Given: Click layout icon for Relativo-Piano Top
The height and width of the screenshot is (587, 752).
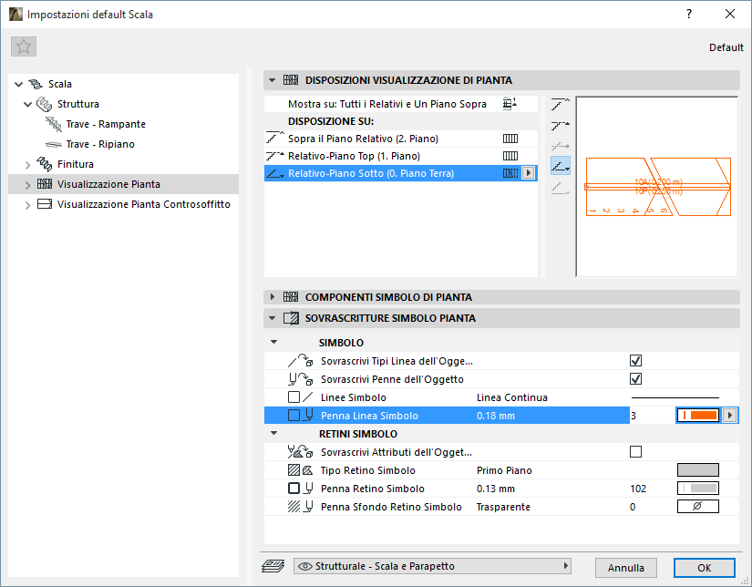Looking at the screenshot, I should (x=510, y=156).
